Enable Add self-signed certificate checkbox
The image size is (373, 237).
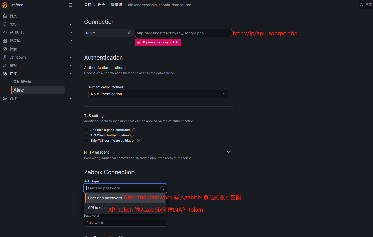pos(86,130)
